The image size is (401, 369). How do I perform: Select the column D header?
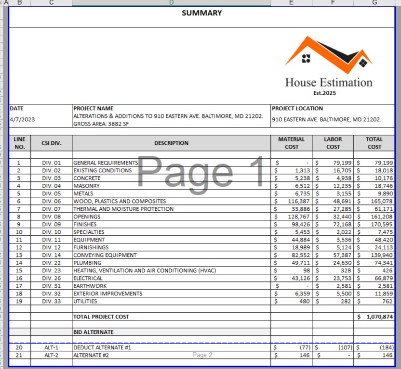171,3
